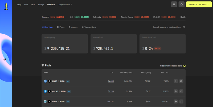This screenshot has height=107, width=213.
Task: Add liquidity to gALGO / ALGO pool
Action: click(176, 91)
